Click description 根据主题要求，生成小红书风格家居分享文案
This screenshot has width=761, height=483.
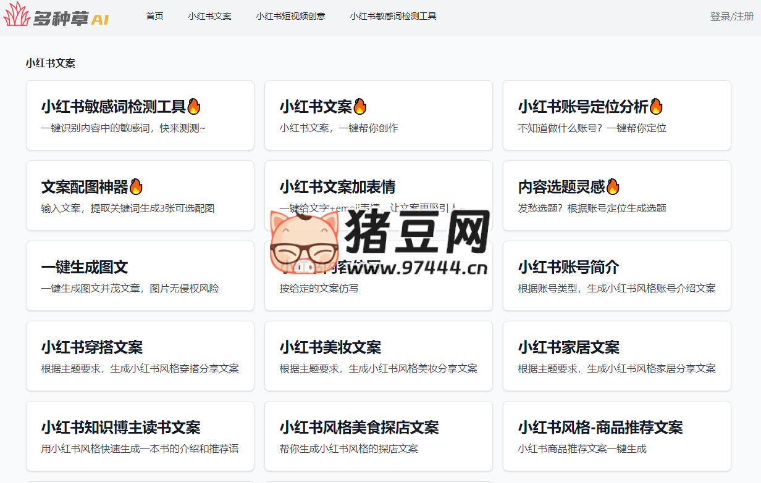click(617, 369)
